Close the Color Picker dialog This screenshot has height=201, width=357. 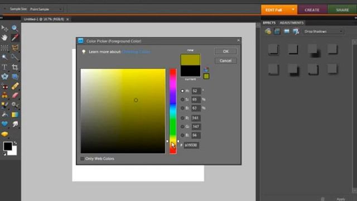tap(238, 41)
